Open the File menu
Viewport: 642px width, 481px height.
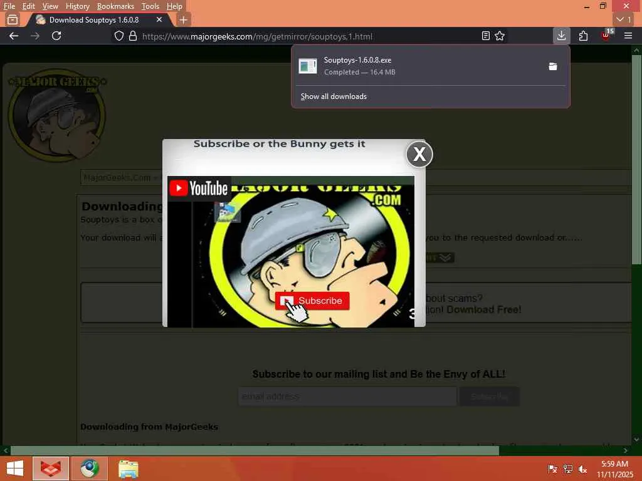coord(9,6)
